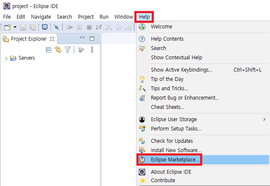Click the focus on active task icon
Viewport: 270px width, 186px height.
pyautogui.click(x=81, y=50)
